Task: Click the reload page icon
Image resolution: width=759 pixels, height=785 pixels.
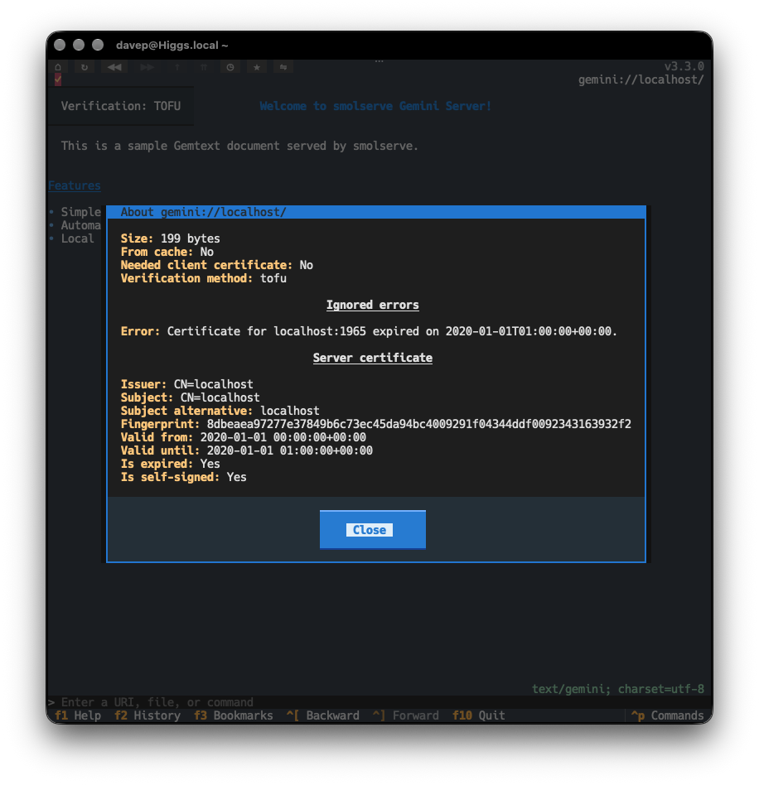Action: point(85,66)
